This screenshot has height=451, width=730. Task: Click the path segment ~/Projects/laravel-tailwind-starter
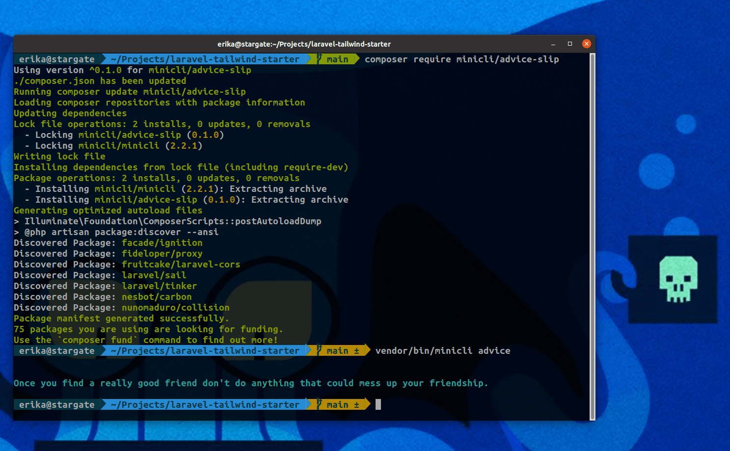click(x=206, y=59)
